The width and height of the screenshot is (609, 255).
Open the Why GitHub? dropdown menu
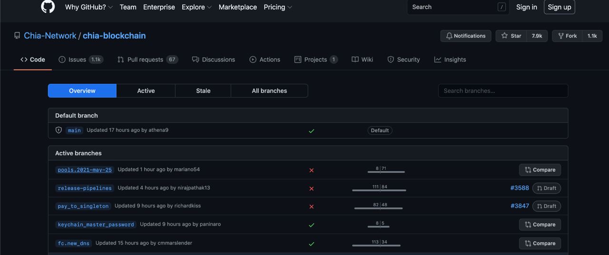[x=89, y=7]
